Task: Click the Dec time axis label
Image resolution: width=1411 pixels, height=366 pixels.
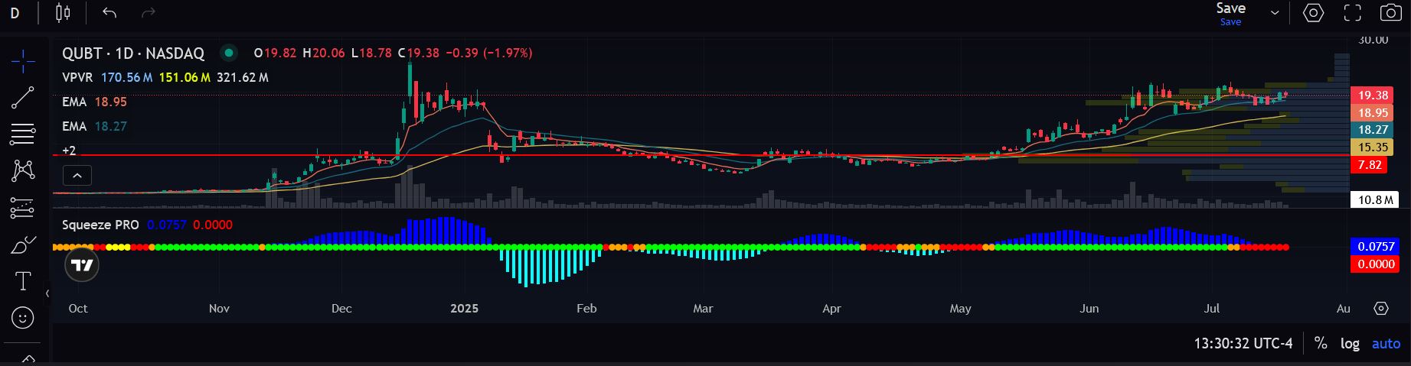Action: [341, 309]
